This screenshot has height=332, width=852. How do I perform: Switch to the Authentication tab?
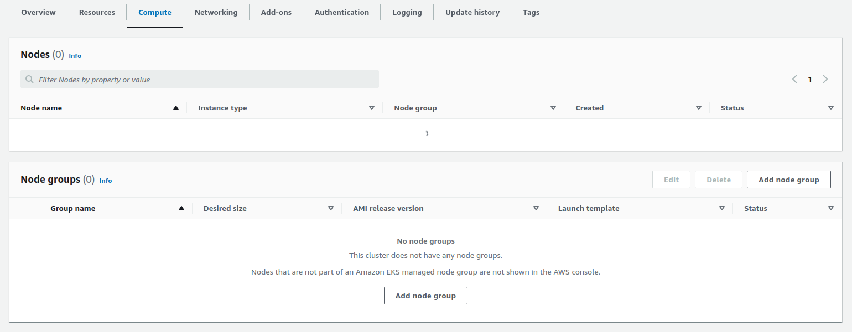pyautogui.click(x=341, y=12)
